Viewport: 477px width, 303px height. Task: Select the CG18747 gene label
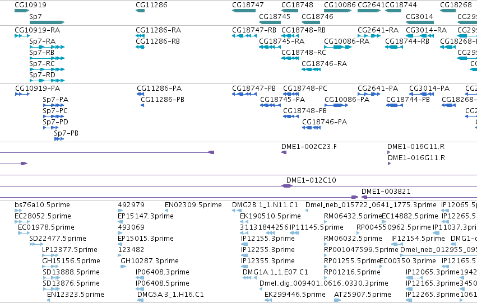pyautogui.click(x=248, y=5)
